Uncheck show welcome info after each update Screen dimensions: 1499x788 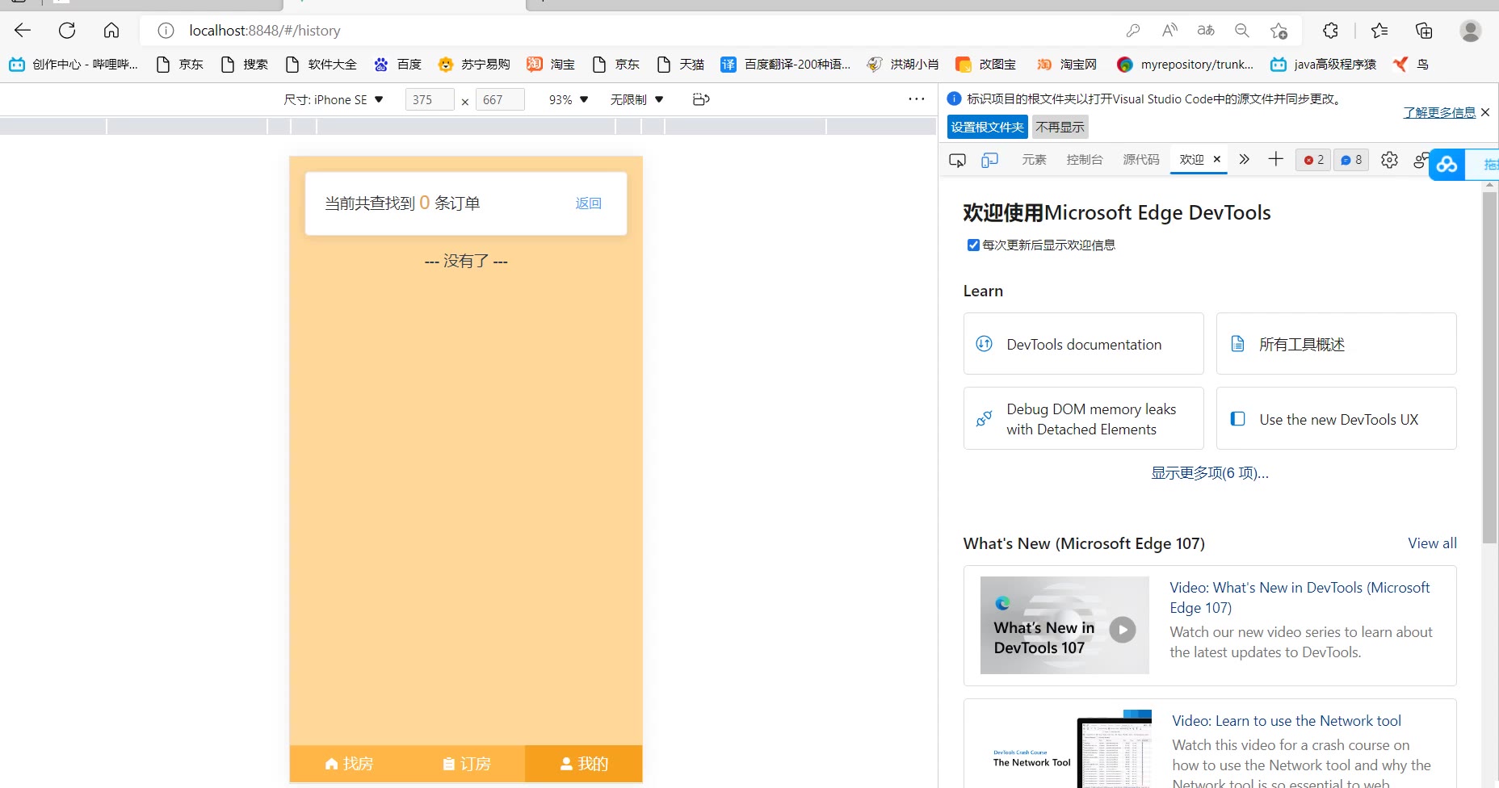click(973, 245)
